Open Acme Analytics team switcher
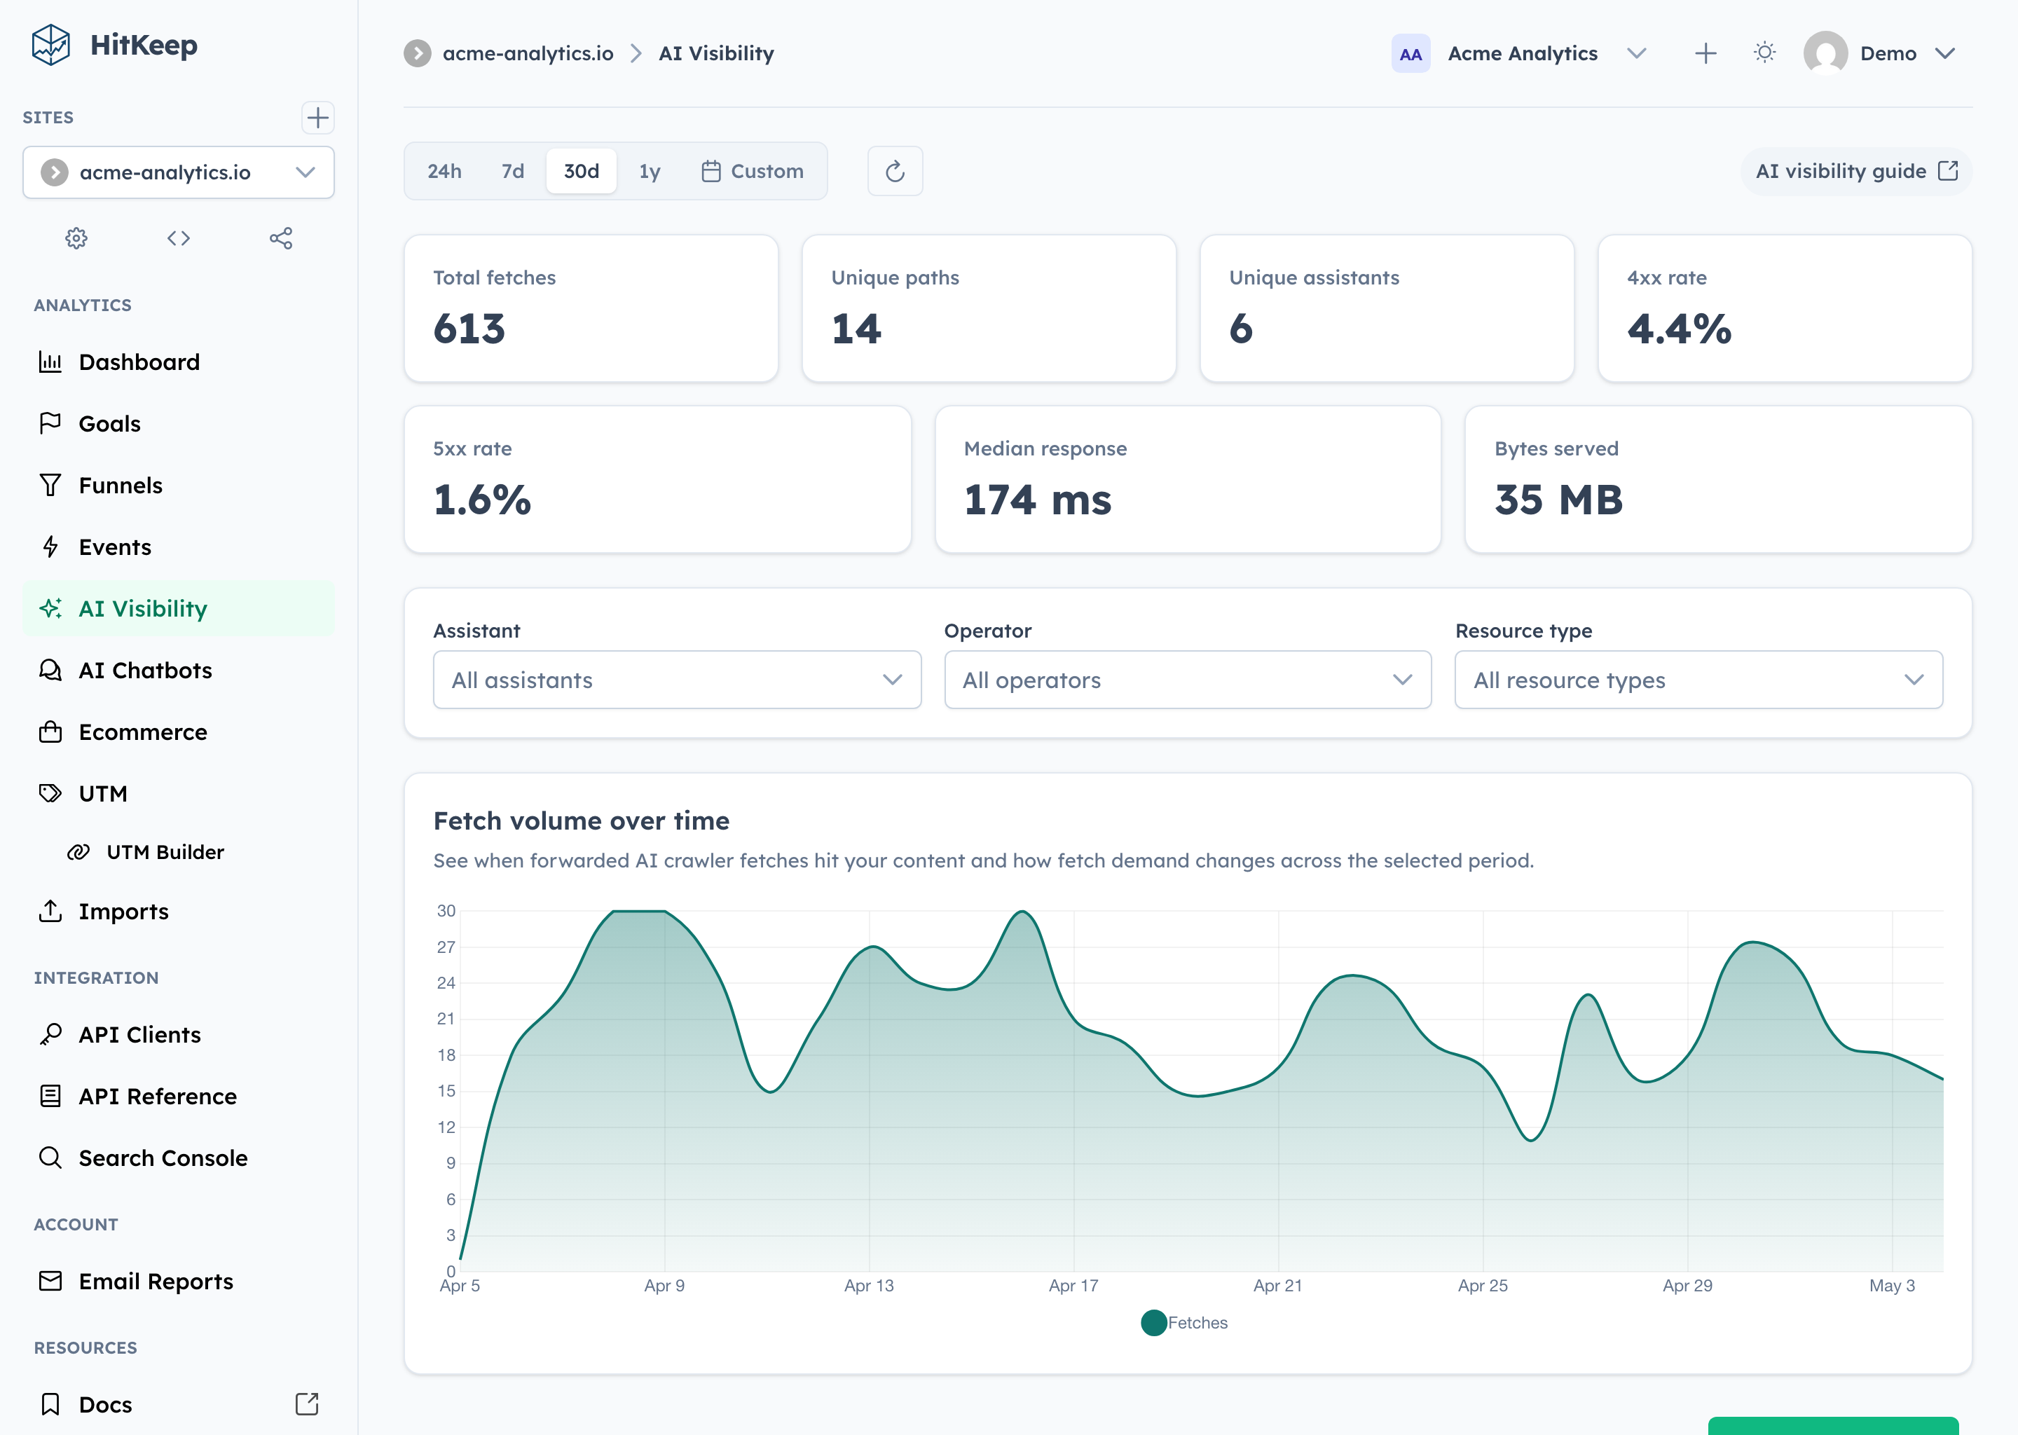 (1519, 54)
